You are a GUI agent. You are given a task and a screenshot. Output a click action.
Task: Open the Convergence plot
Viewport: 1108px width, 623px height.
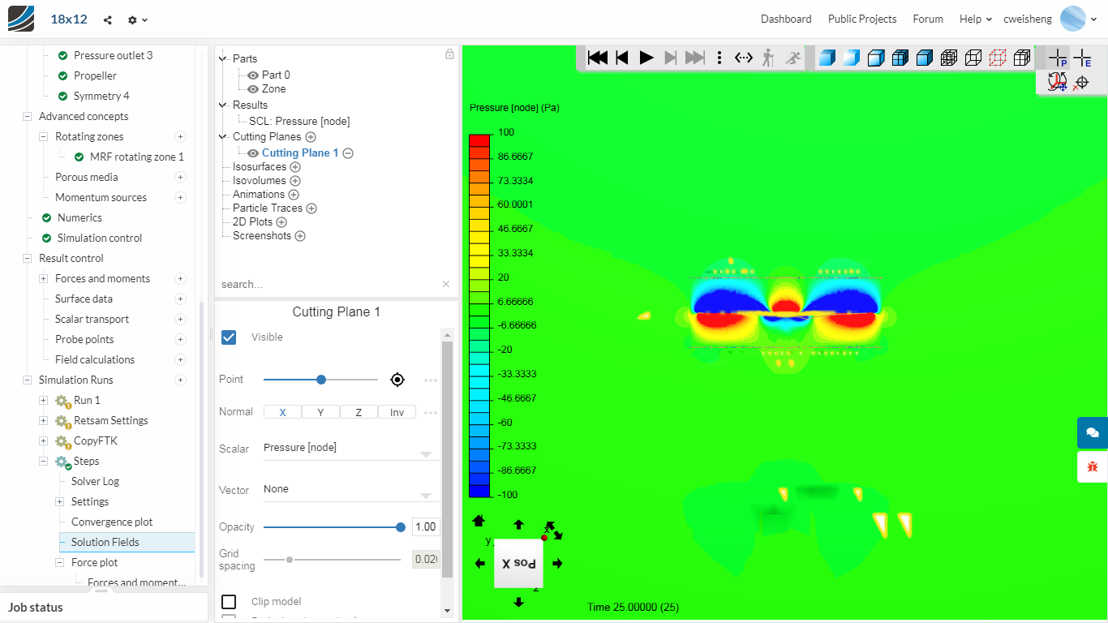point(112,522)
